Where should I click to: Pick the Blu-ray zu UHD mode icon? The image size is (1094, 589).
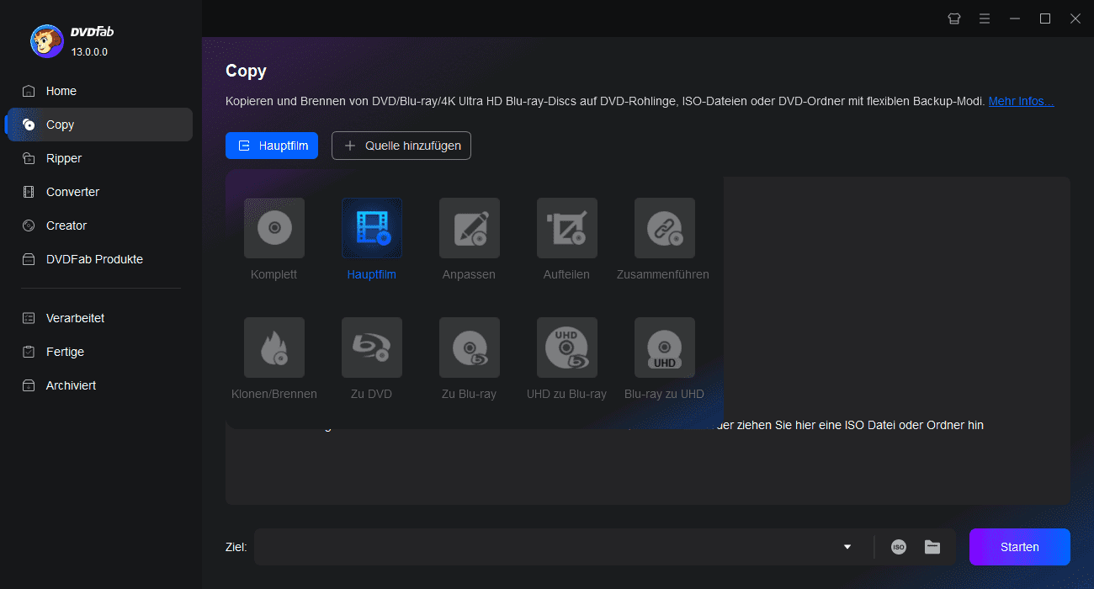(x=665, y=348)
